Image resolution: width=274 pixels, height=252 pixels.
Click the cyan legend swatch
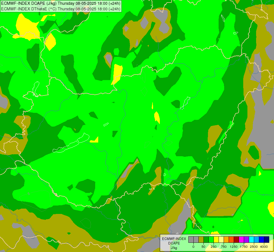coord(252,240)
